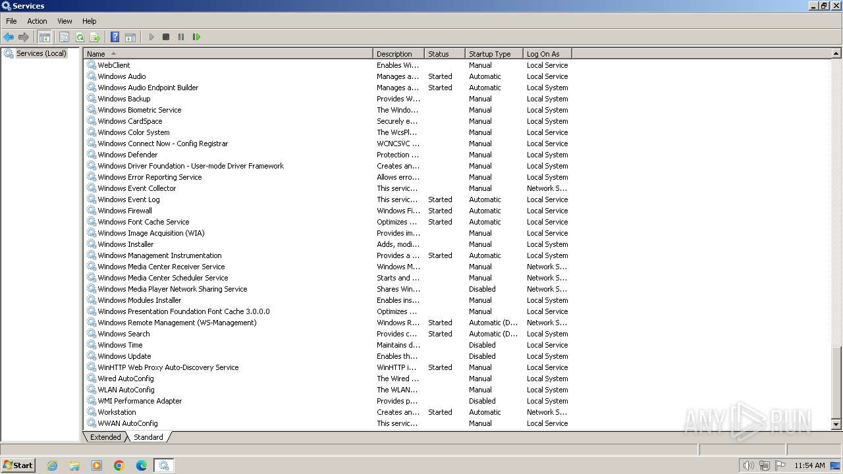
Task: Click the Back arrow toolbar icon
Action: pos(9,37)
